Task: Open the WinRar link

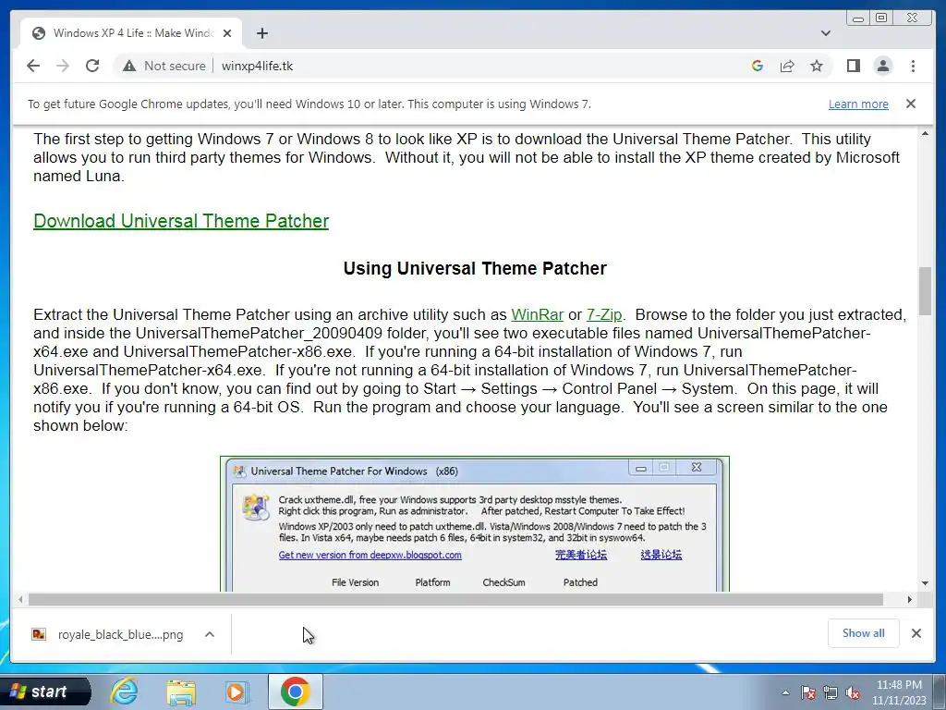Action: [x=537, y=314]
